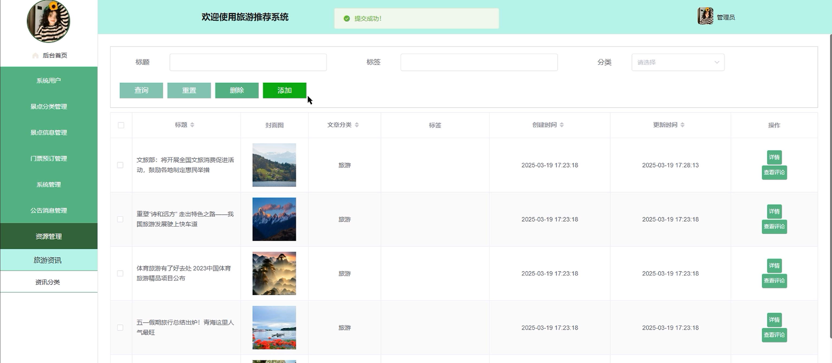The width and height of the screenshot is (832, 363).
Task: Click the green success checkmark icon in the notification
Action: pyautogui.click(x=347, y=19)
